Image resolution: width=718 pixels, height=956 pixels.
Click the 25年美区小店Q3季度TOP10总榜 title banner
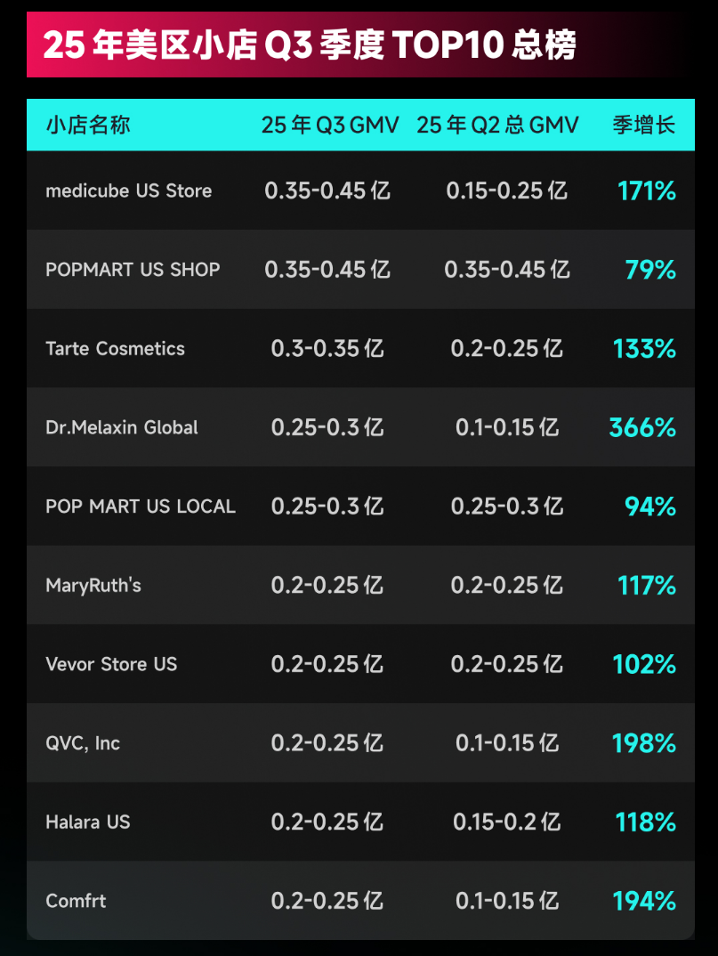pyautogui.click(x=310, y=45)
